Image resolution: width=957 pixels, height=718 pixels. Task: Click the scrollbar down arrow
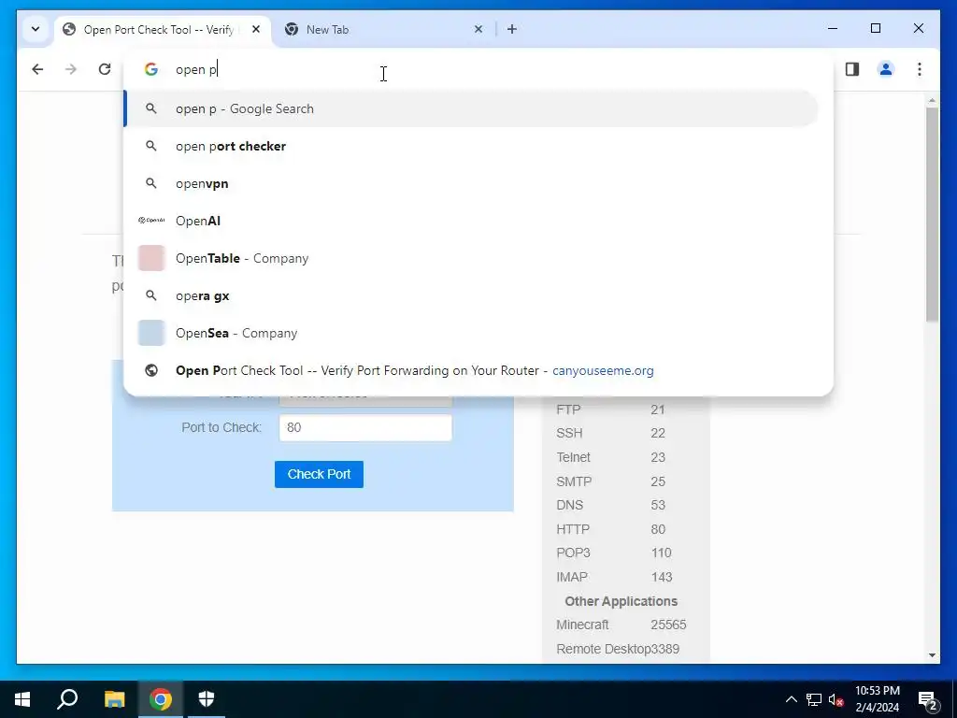pos(932,655)
